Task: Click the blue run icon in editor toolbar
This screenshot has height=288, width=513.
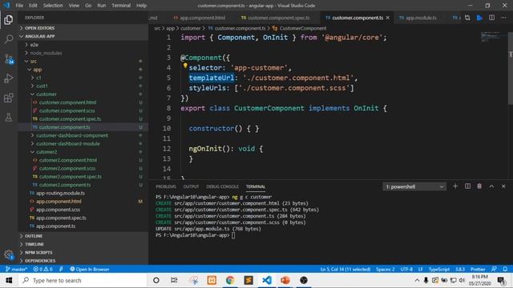Action: [479, 18]
